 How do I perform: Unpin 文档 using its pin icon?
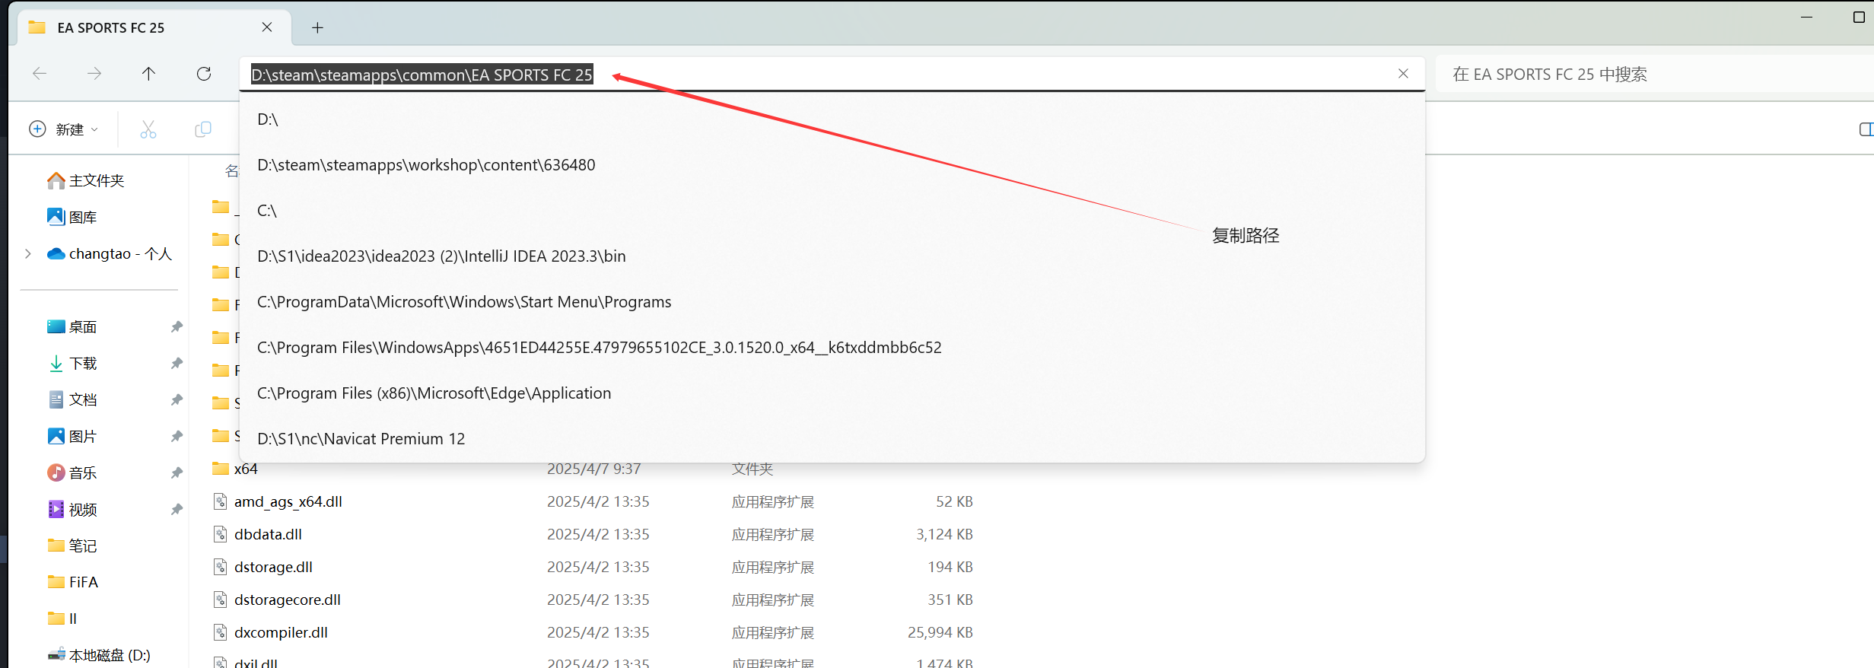[x=177, y=399]
